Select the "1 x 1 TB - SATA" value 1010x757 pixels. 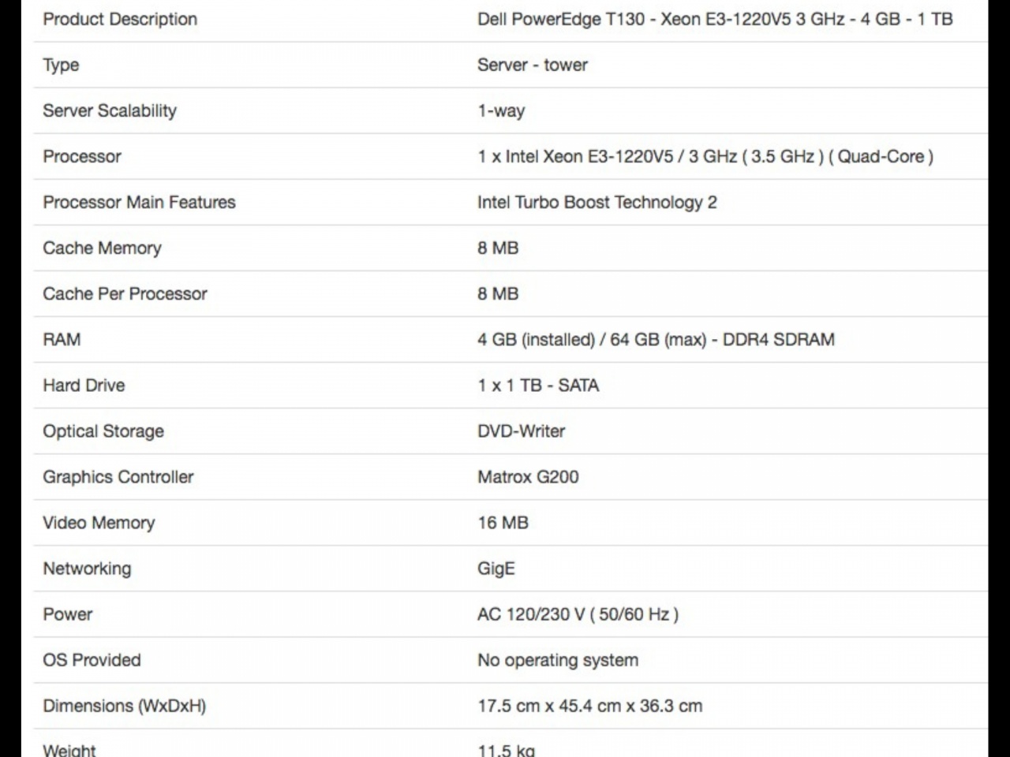[537, 385]
